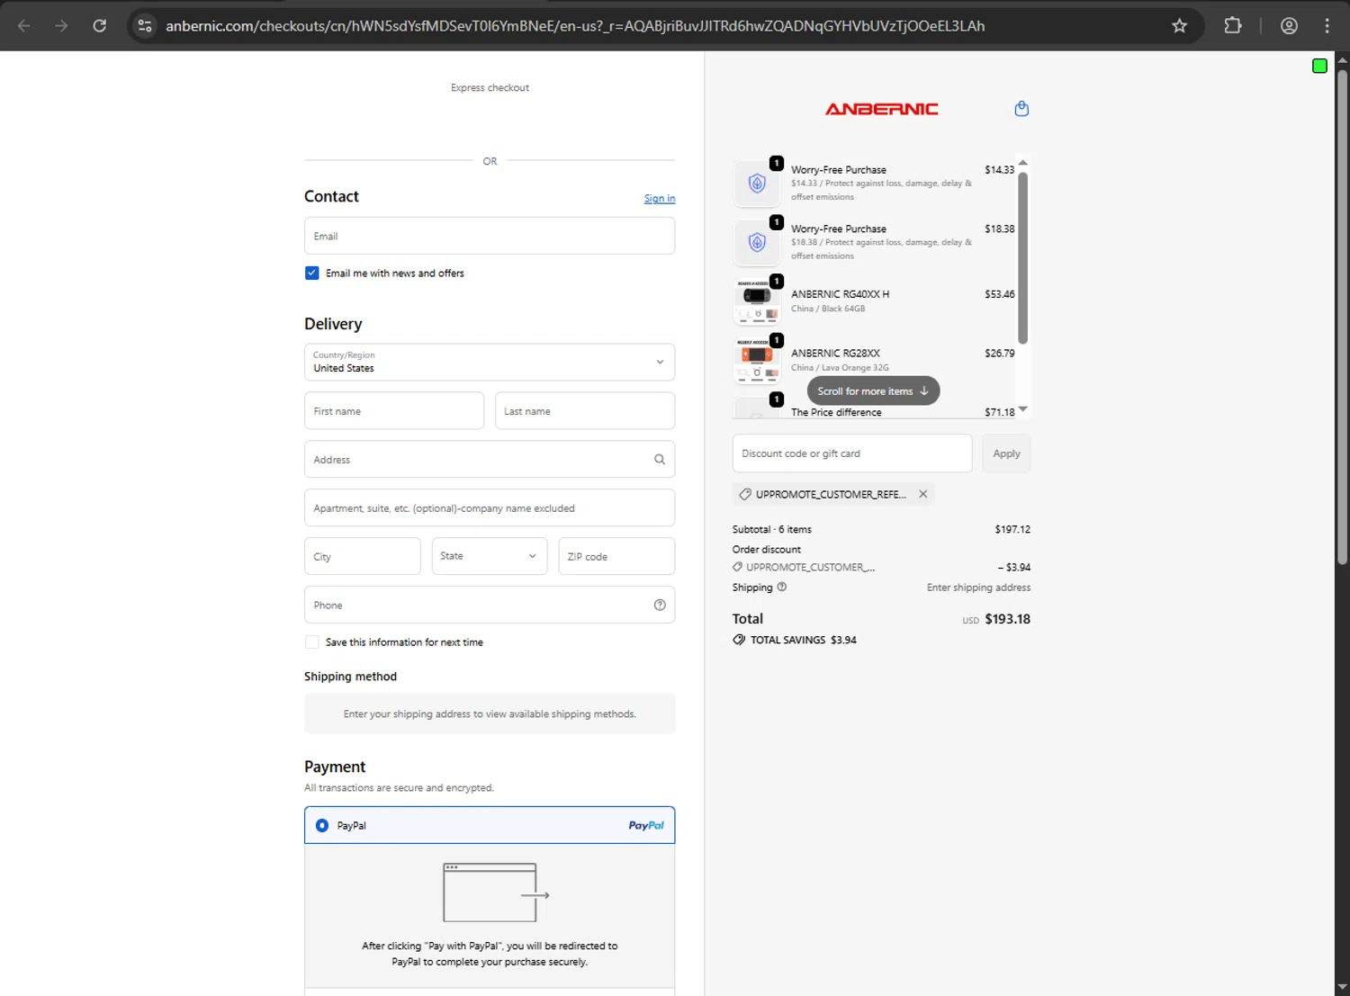The width and height of the screenshot is (1350, 996).
Task: Click $18.38 Worry-Free Purchase shield thumbnail
Action: pos(757,243)
